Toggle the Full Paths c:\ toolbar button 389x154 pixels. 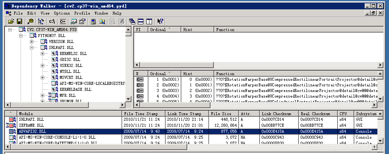(52, 22)
